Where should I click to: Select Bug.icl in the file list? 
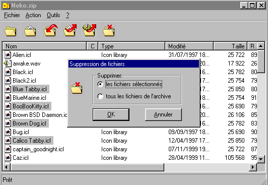(x=21, y=132)
